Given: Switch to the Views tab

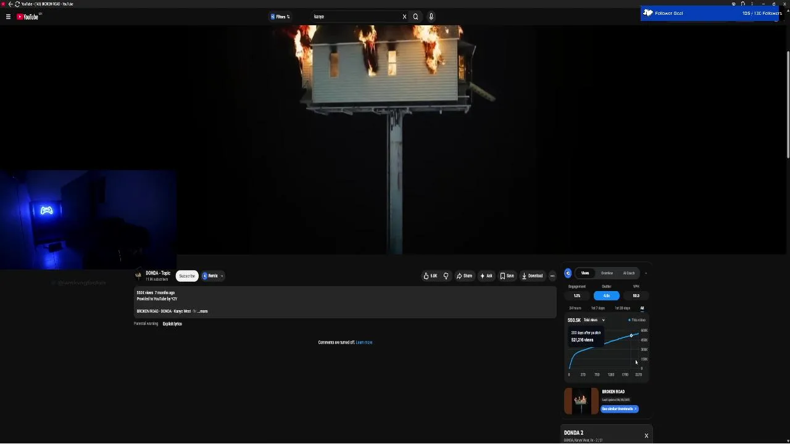Looking at the screenshot, I should tap(585, 273).
